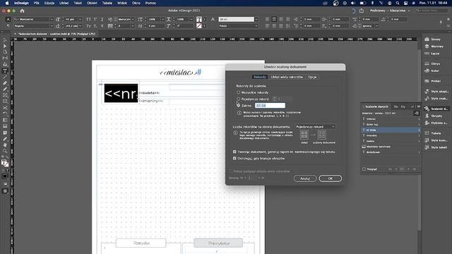This screenshot has height=254, width=452.
Task: Open the Tabela menu
Action: 107,3
